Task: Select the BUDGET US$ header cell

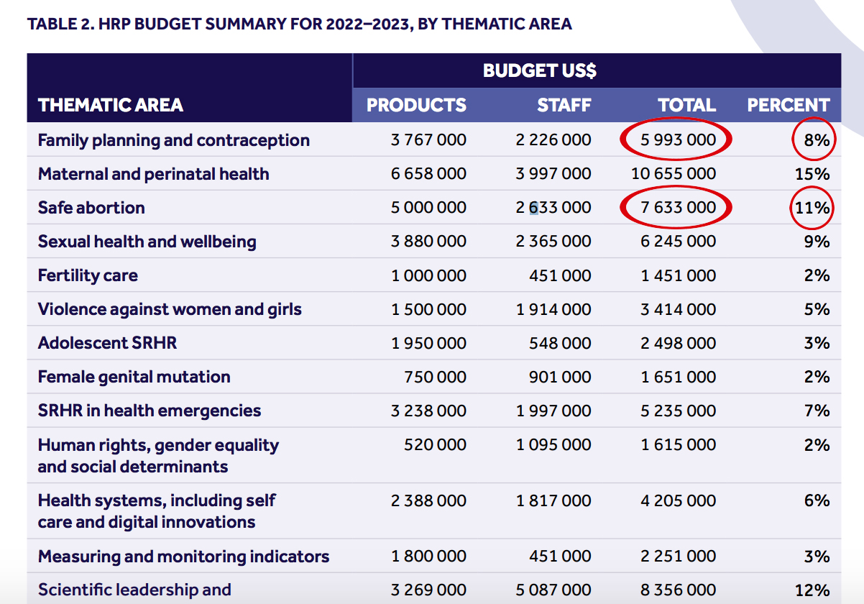Action: 540,70
